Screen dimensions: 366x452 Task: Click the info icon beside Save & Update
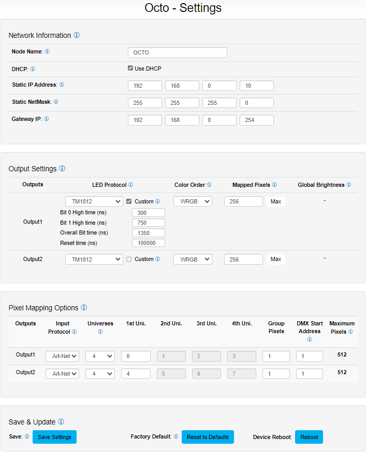61,422
